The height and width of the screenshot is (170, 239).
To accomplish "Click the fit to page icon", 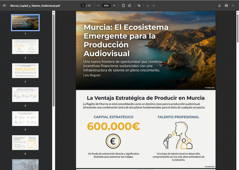I will click(x=123, y=5).
